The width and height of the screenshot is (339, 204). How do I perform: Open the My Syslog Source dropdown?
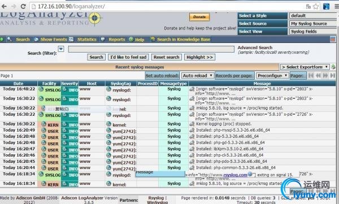[313, 24]
